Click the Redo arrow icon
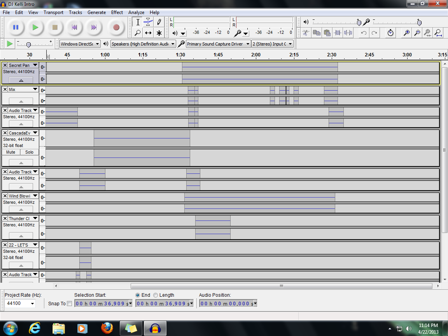 (x=374, y=33)
